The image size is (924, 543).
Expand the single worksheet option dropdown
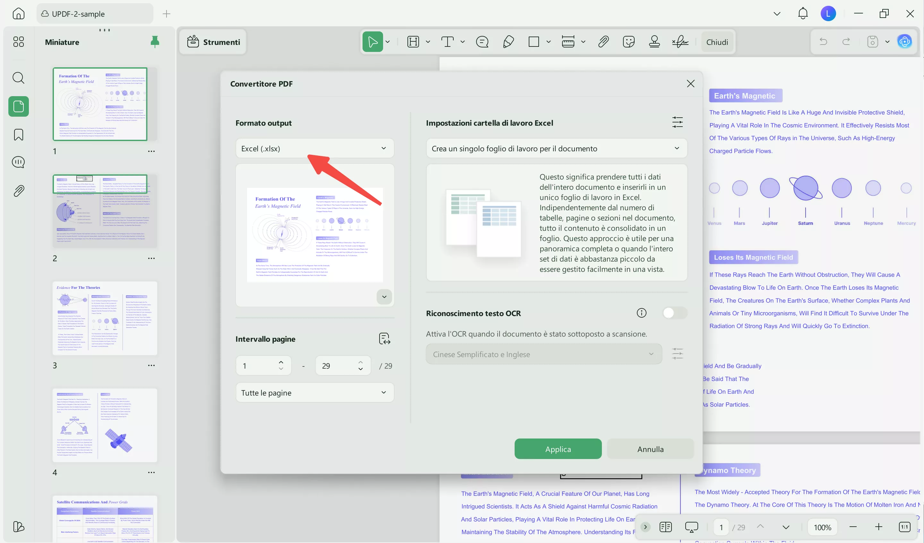coord(556,148)
